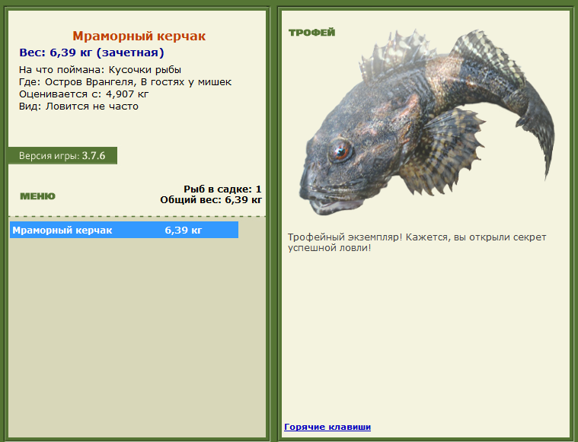The width and height of the screenshot is (578, 442).
Task: Click the word зачетная in weight line
Action: (x=130, y=52)
